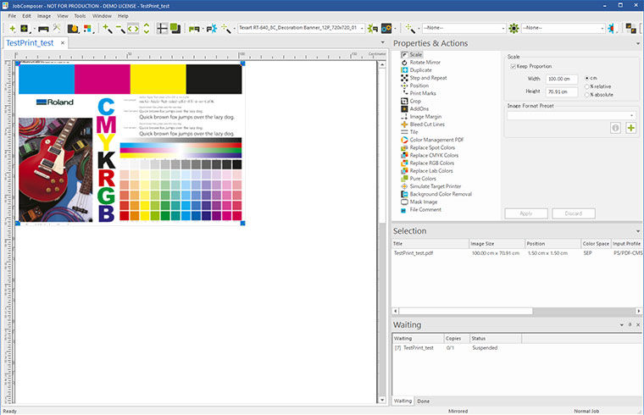Image resolution: width=644 pixels, height=415 pixels.
Task: Click the Discard button
Action: point(573,213)
